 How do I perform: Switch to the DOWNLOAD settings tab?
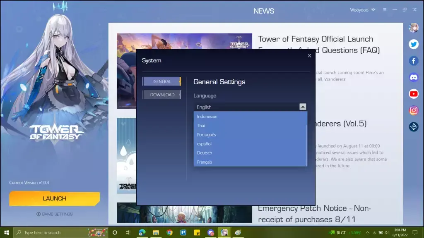[x=162, y=95]
